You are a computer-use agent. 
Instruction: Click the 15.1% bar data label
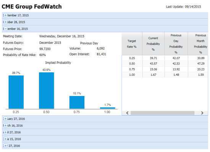point(77,93)
